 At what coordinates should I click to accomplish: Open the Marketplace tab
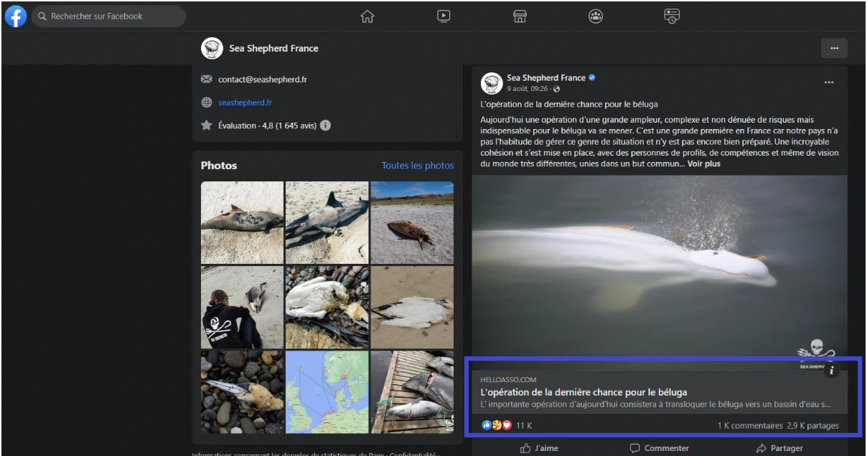click(x=520, y=16)
